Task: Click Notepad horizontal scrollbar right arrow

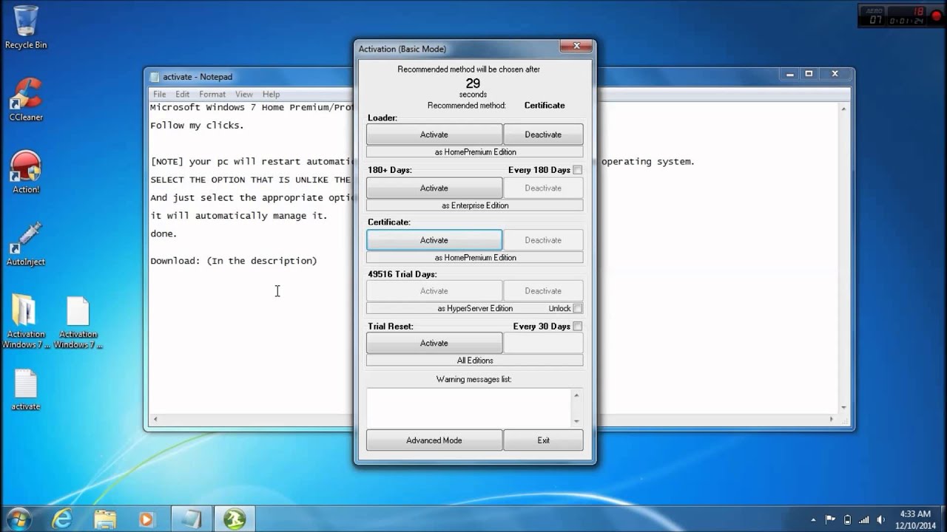Action: pos(831,420)
